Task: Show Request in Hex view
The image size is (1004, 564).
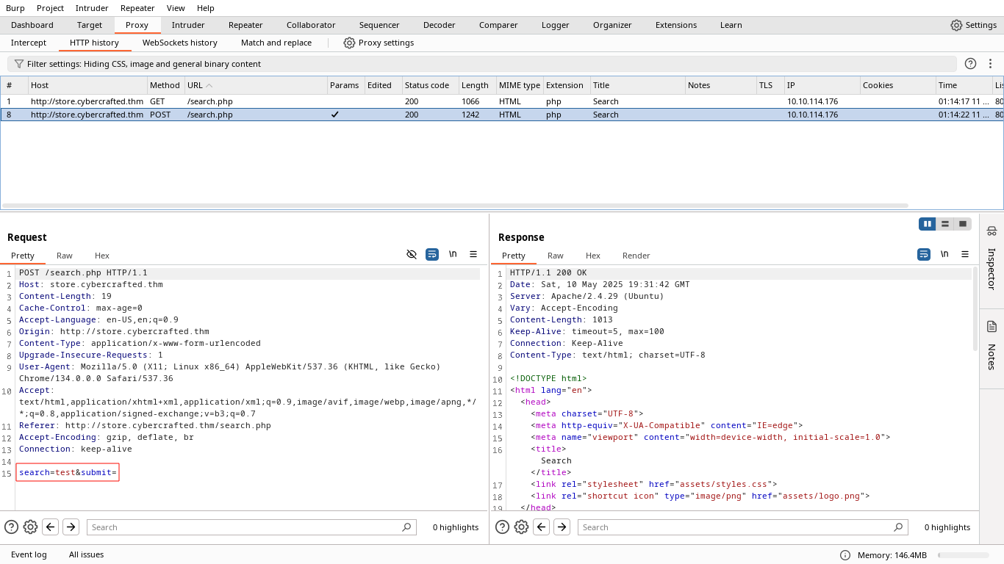Action: (x=102, y=256)
